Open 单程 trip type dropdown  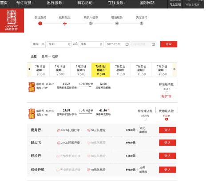pyautogui.click(x=38, y=44)
